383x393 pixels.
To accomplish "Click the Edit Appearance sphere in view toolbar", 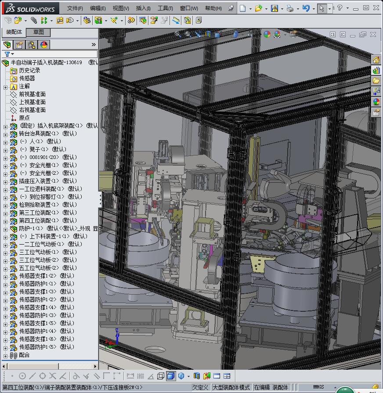I will (x=267, y=34).
